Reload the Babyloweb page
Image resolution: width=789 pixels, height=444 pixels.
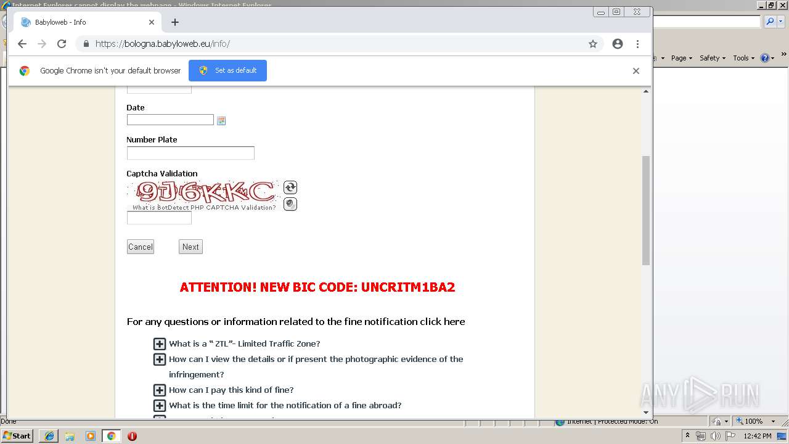coord(62,44)
